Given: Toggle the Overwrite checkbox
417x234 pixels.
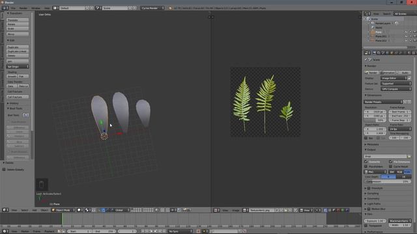Looking at the screenshot, I should click(x=366, y=162).
